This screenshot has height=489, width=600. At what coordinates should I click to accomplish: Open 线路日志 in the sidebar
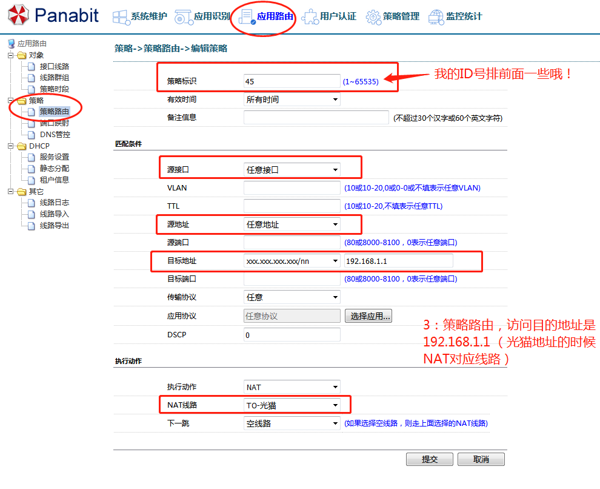54,203
